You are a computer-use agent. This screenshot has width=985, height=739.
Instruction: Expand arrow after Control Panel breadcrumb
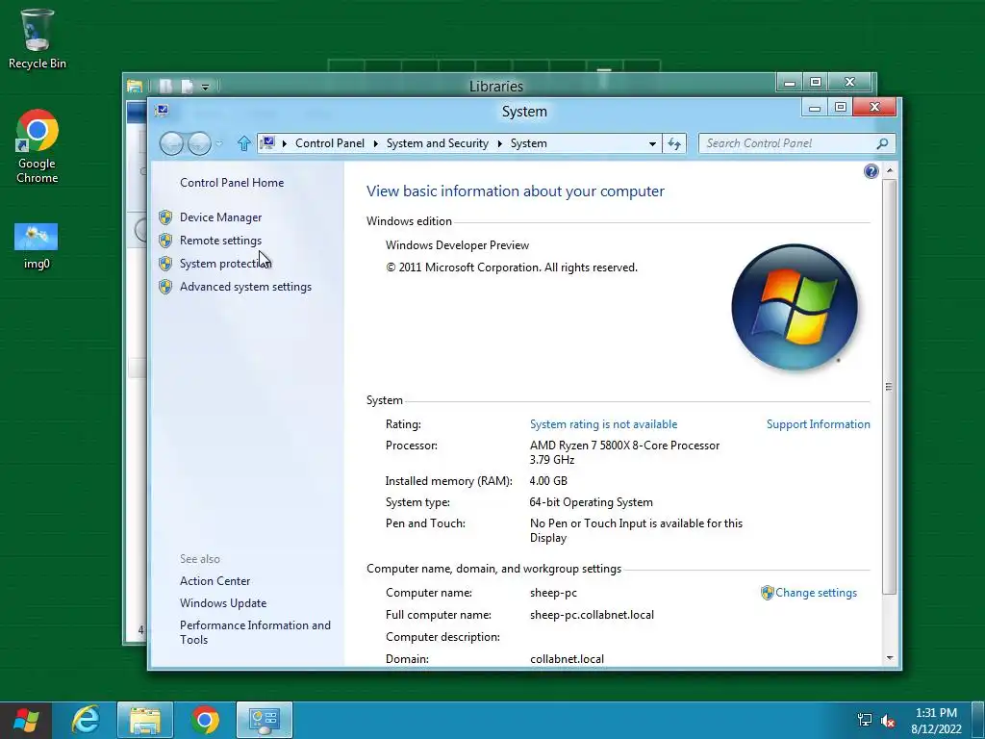tap(376, 144)
